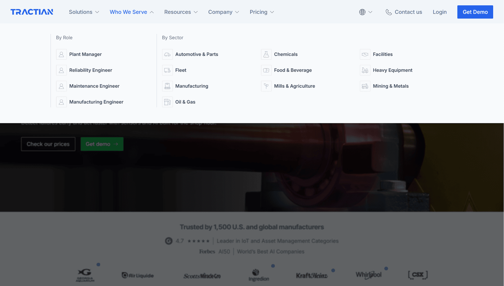
Task: Click the Mining & Metals truck icon
Action: (365, 86)
